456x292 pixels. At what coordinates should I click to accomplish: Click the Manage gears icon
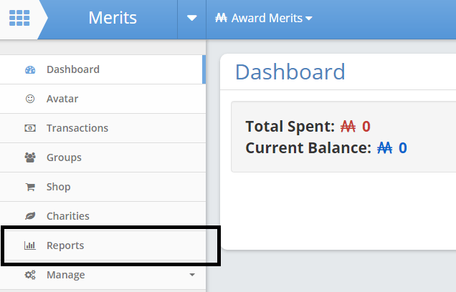tap(30, 275)
